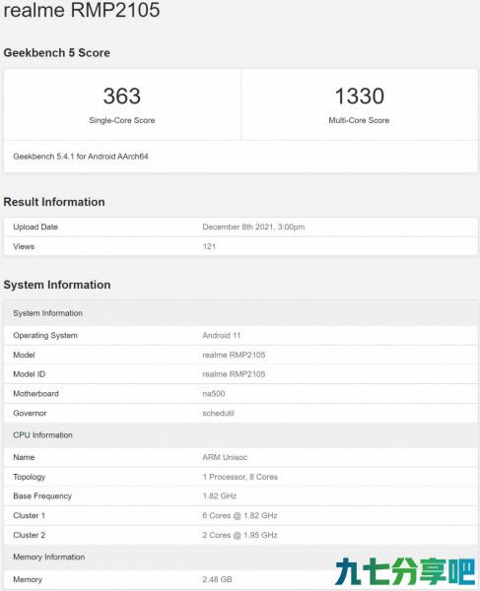Image resolution: width=480 pixels, height=591 pixels.
Task: Click the Views count 121
Action: pos(209,246)
